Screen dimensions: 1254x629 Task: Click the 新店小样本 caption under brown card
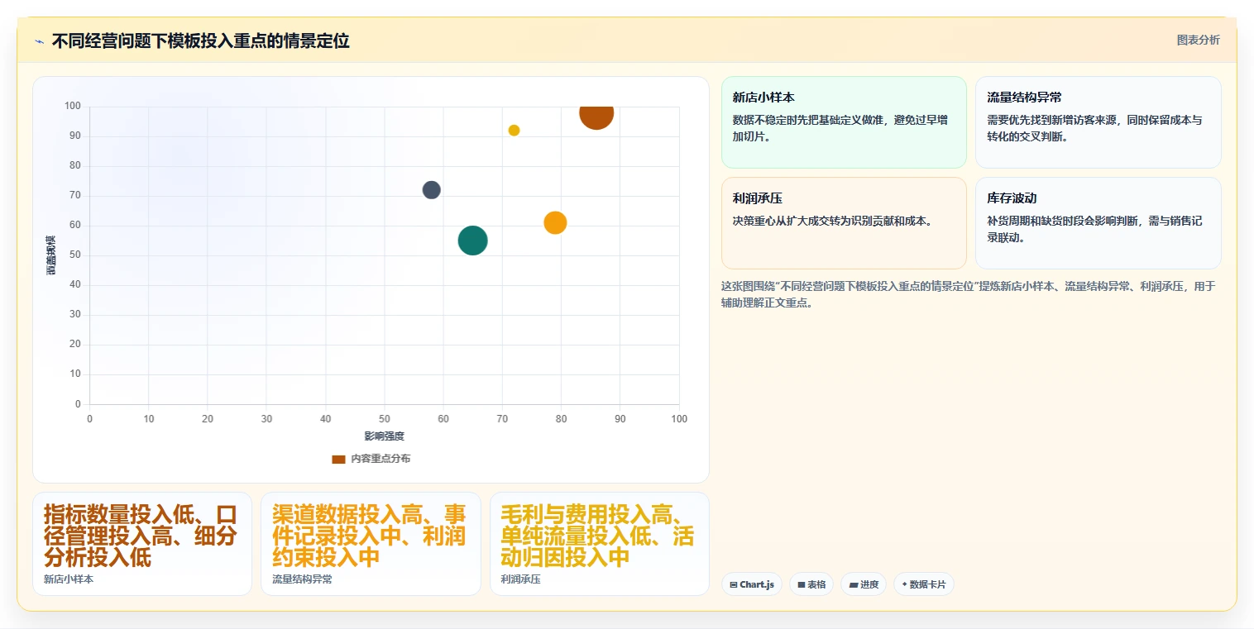[69, 579]
